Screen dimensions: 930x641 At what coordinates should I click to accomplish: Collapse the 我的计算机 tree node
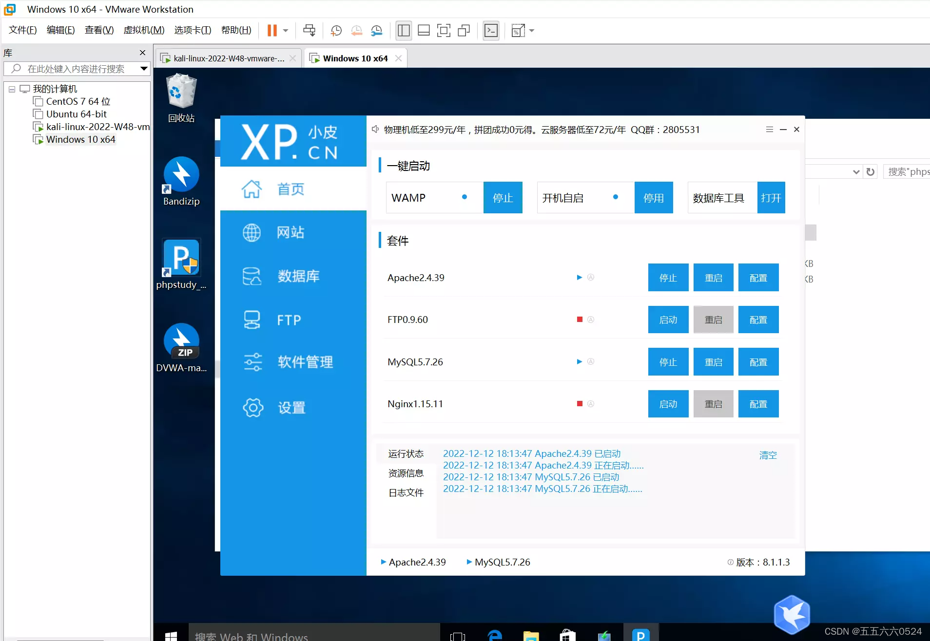(x=12, y=89)
